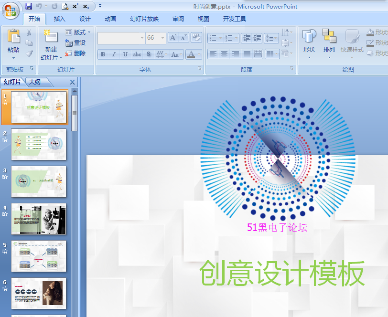This screenshot has width=388, height=317.
Task: Clear all formatting
Action: coord(196,37)
